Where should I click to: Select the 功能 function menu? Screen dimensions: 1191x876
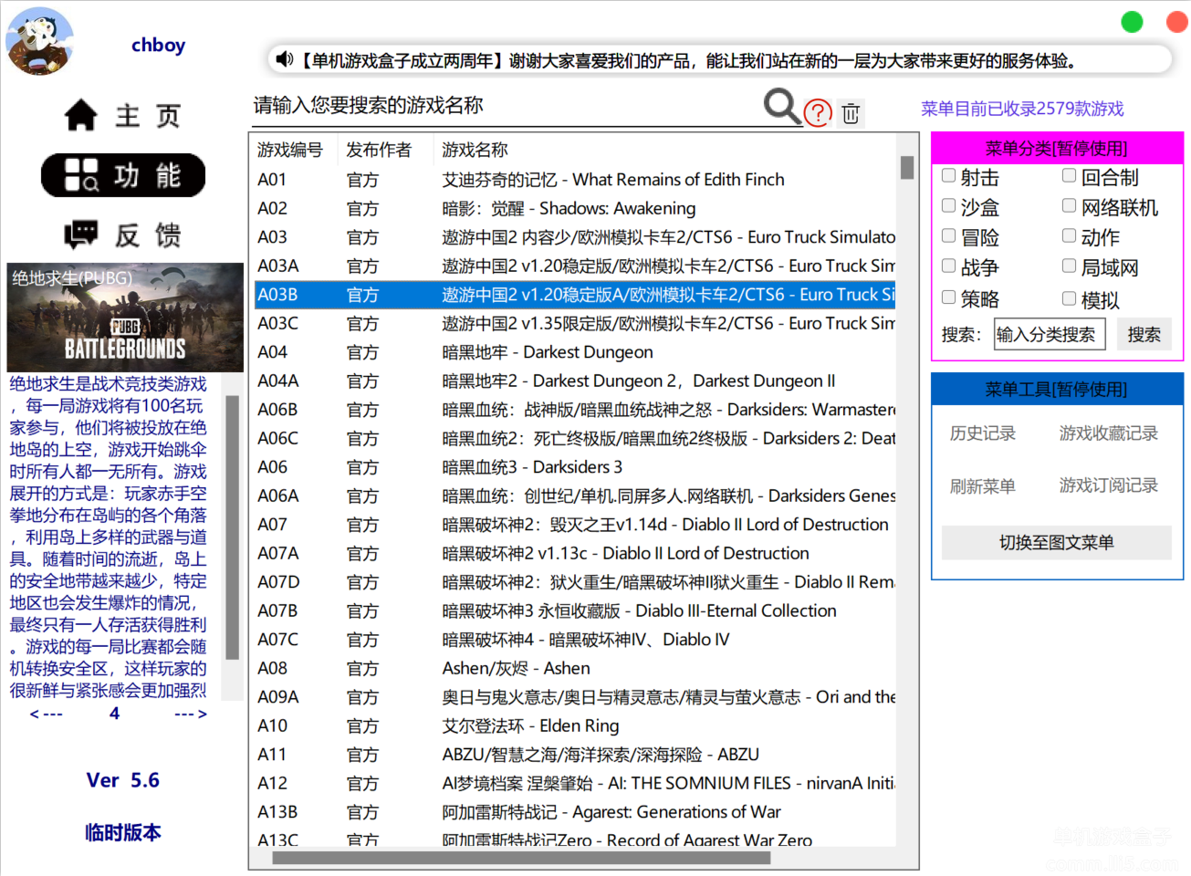point(123,175)
